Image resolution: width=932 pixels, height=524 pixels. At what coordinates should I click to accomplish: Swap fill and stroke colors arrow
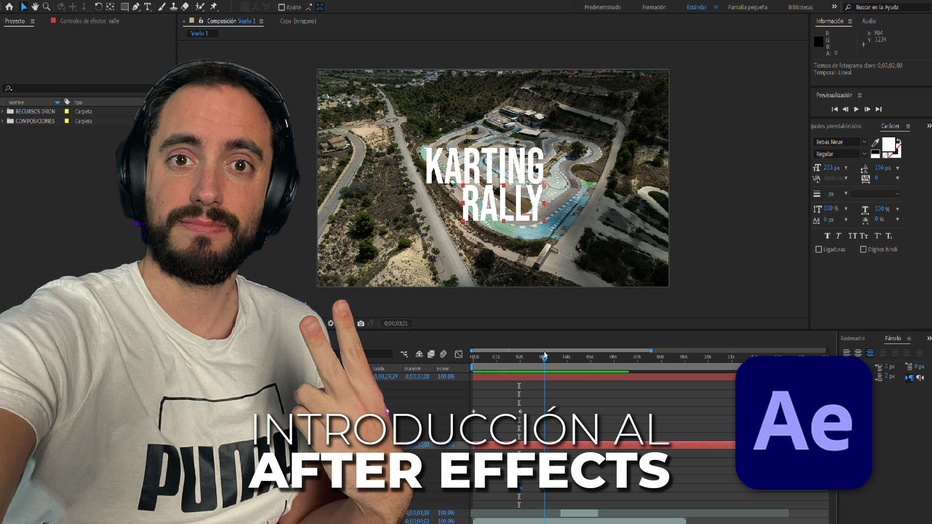899,141
